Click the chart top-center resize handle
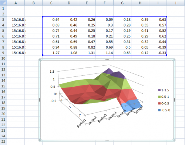Screen dimensions: 185x145 coord(107,59)
